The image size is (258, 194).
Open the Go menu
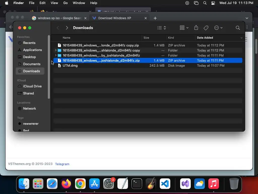[66, 3]
